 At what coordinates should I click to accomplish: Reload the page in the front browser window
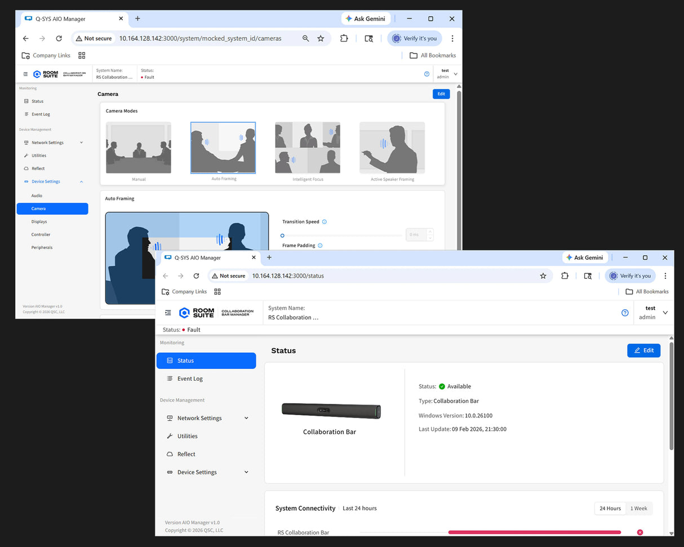pyautogui.click(x=196, y=275)
